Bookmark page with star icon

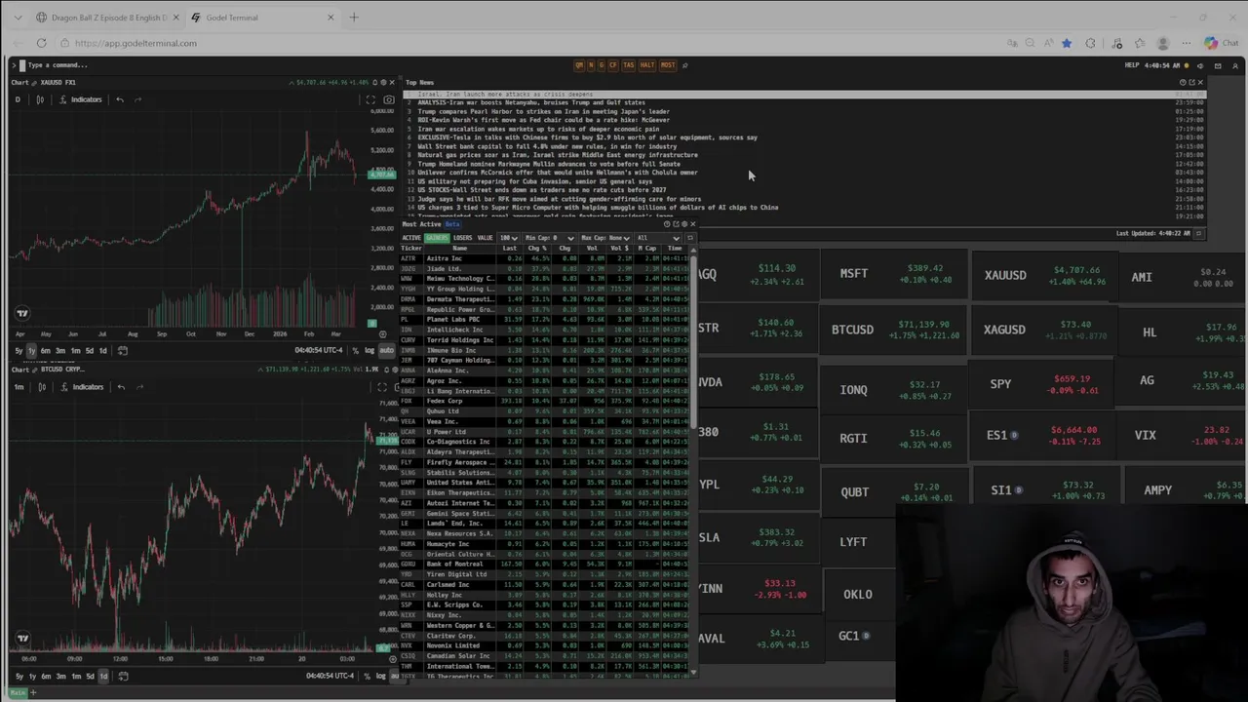click(x=1067, y=43)
